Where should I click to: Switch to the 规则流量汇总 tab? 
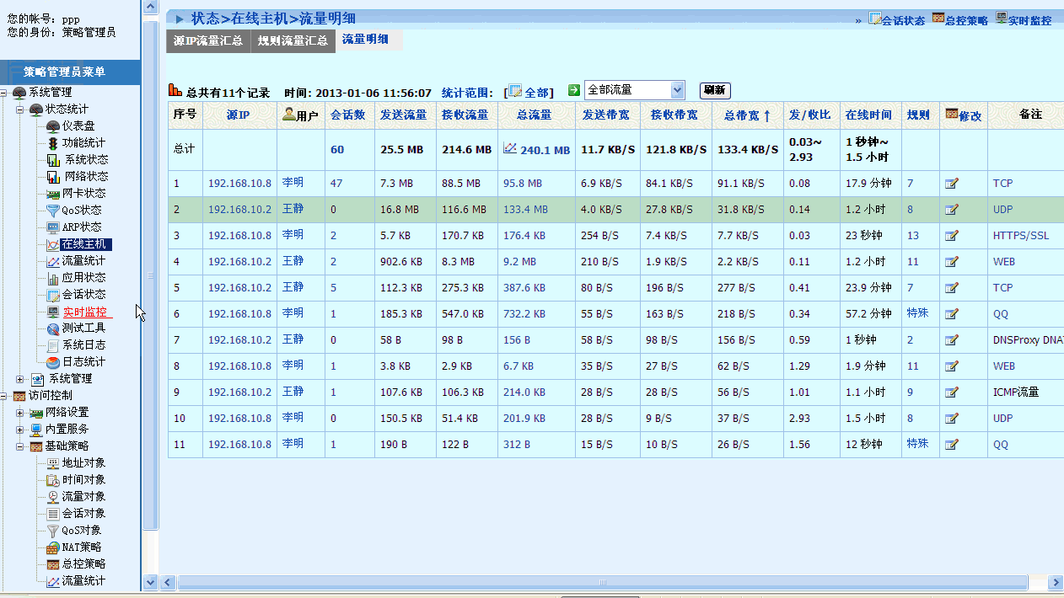pyautogui.click(x=293, y=40)
